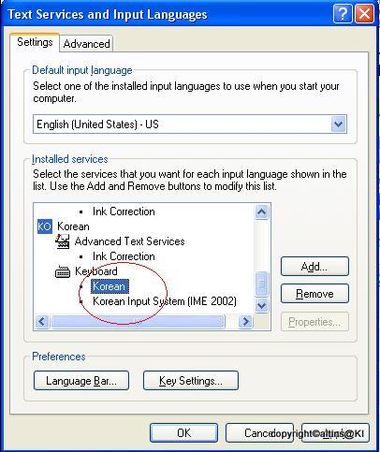Select the Settings tab

pyautogui.click(x=35, y=42)
